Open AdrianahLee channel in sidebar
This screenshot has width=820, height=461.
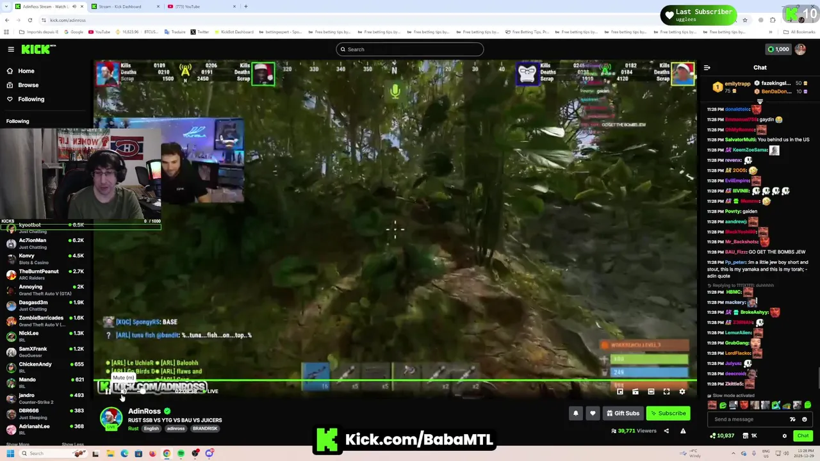(45, 429)
